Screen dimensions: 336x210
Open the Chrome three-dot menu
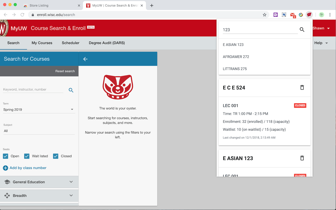click(x=330, y=15)
